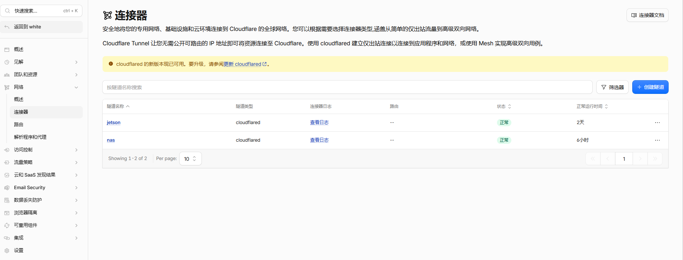Click the 数据丢失防护 icon
This screenshot has height=260, width=683.
tap(7, 200)
